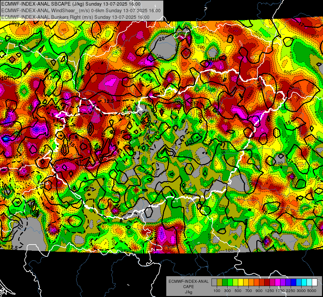323x297 pixels.
Task: Pick the sky blue legend swatch before 3000
Action: point(299,282)
